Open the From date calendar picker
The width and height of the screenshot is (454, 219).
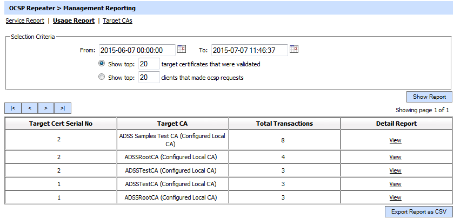pos(182,49)
